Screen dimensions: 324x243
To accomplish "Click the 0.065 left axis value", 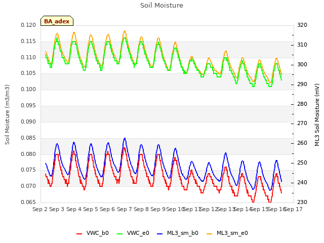I will pyautogui.click(x=28, y=202).
